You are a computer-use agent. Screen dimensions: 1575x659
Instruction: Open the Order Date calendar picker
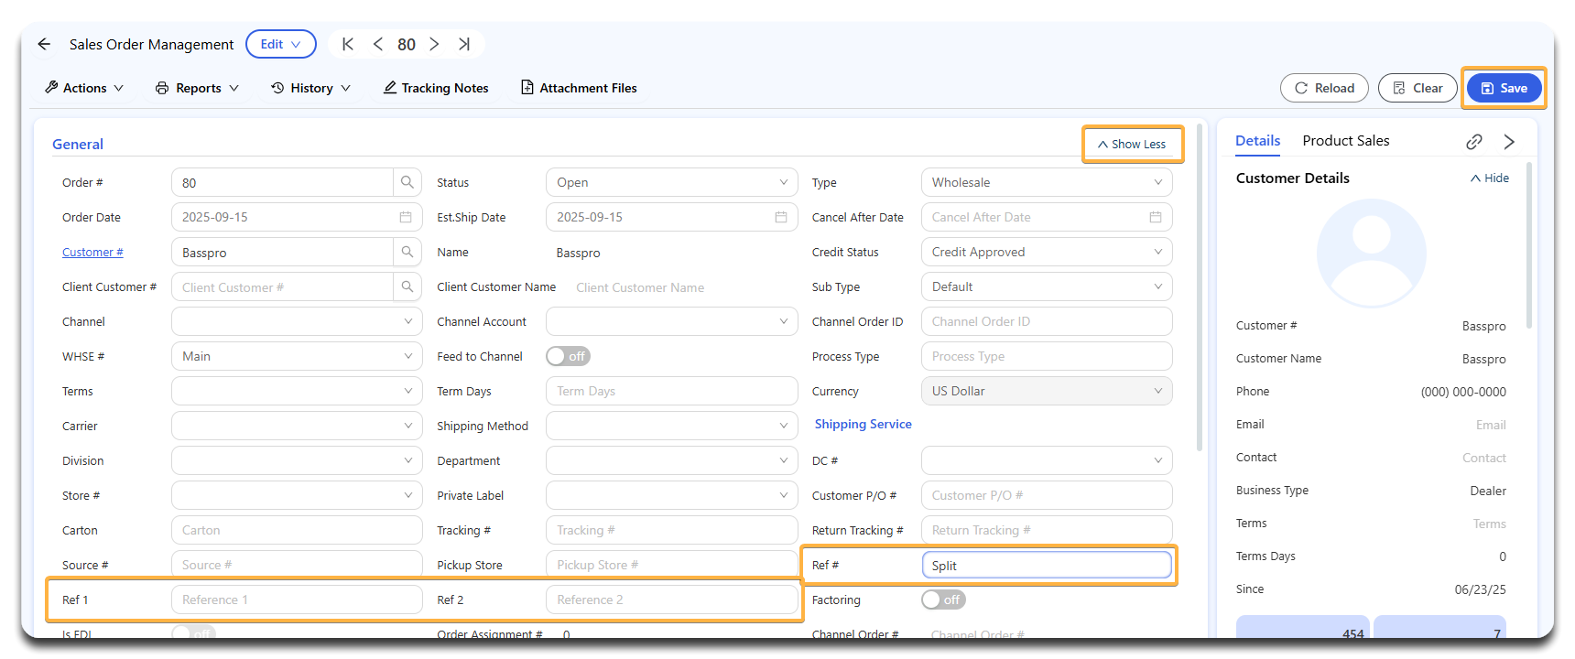point(406,217)
